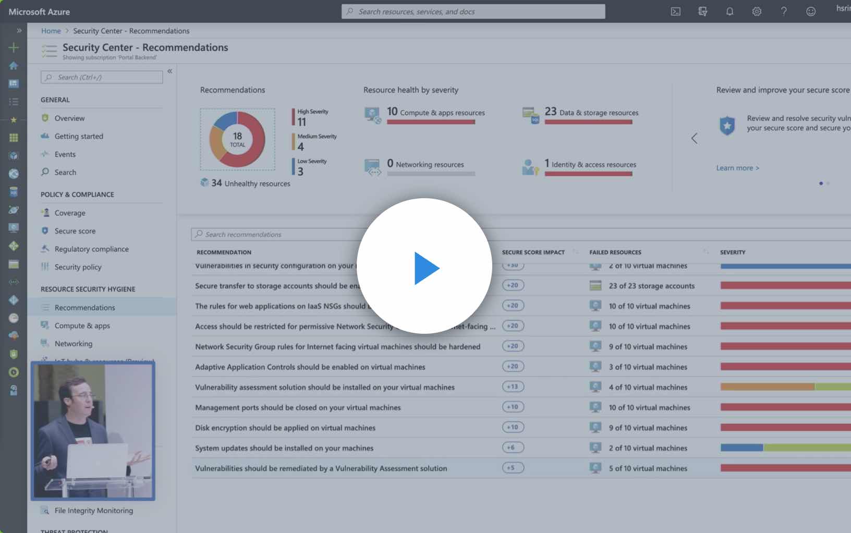The height and width of the screenshot is (533, 851).
Task: Click the Home icon in left sidebar
Action: (x=14, y=66)
